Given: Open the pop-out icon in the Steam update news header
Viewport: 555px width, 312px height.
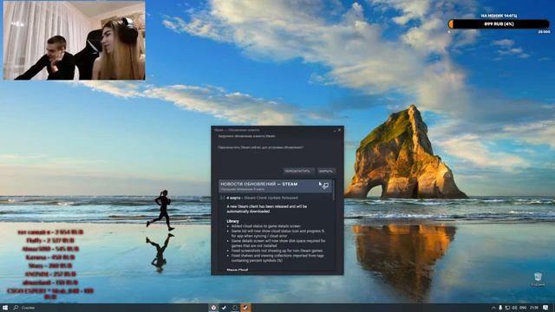Looking at the screenshot, I should pos(326,185).
